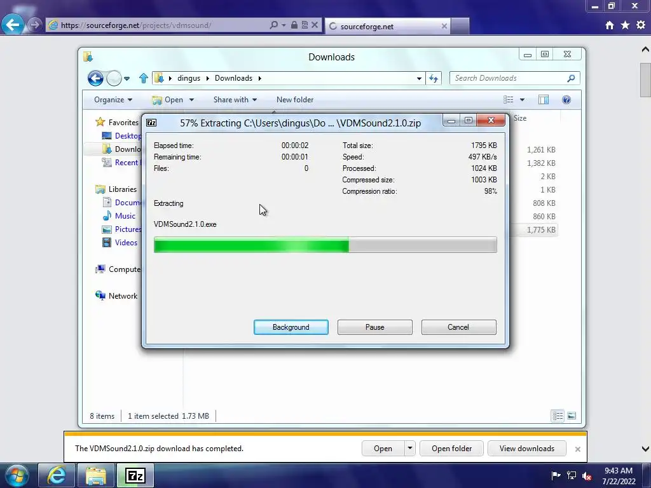651x488 pixels.
Task: Change view icon in explorer toolbar
Action: pyautogui.click(x=508, y=100)
